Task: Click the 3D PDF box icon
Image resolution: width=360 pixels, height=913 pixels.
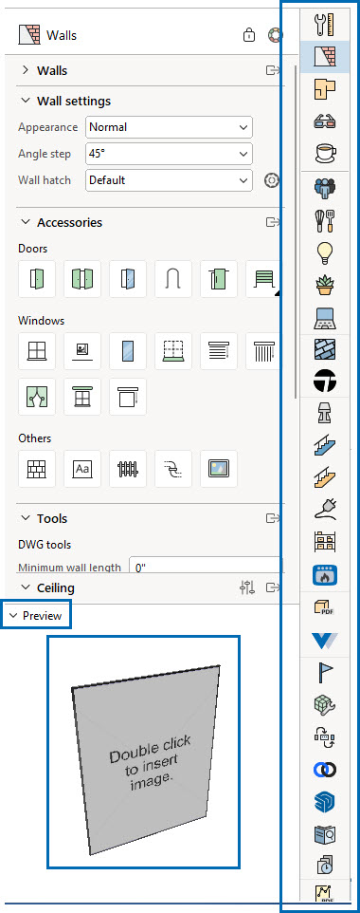Action: [325, 608]
